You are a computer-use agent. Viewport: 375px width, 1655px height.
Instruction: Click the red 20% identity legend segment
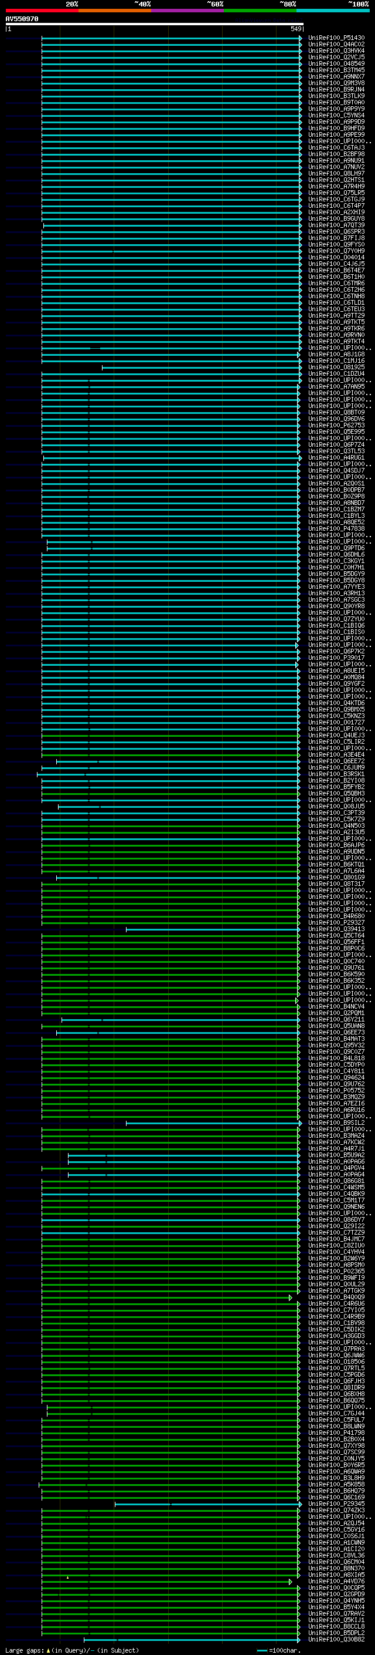click(42, 11)
